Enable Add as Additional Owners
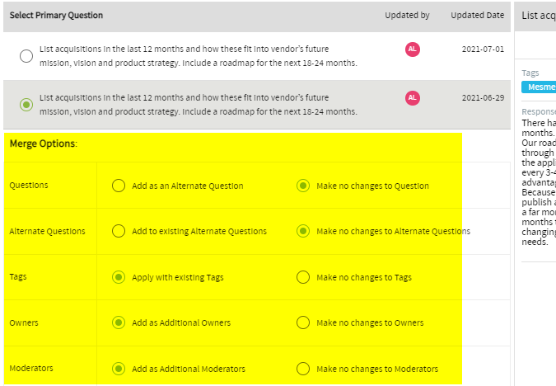This screenshot has height=386, width=556. pyautogui.click(x=119, y=322)
